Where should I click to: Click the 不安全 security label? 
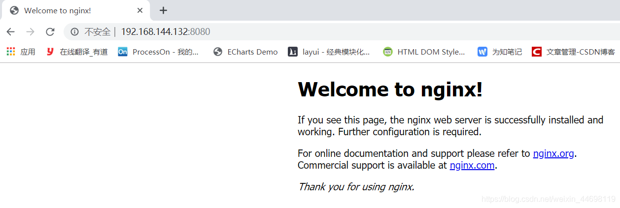click(x=97, y=32)
